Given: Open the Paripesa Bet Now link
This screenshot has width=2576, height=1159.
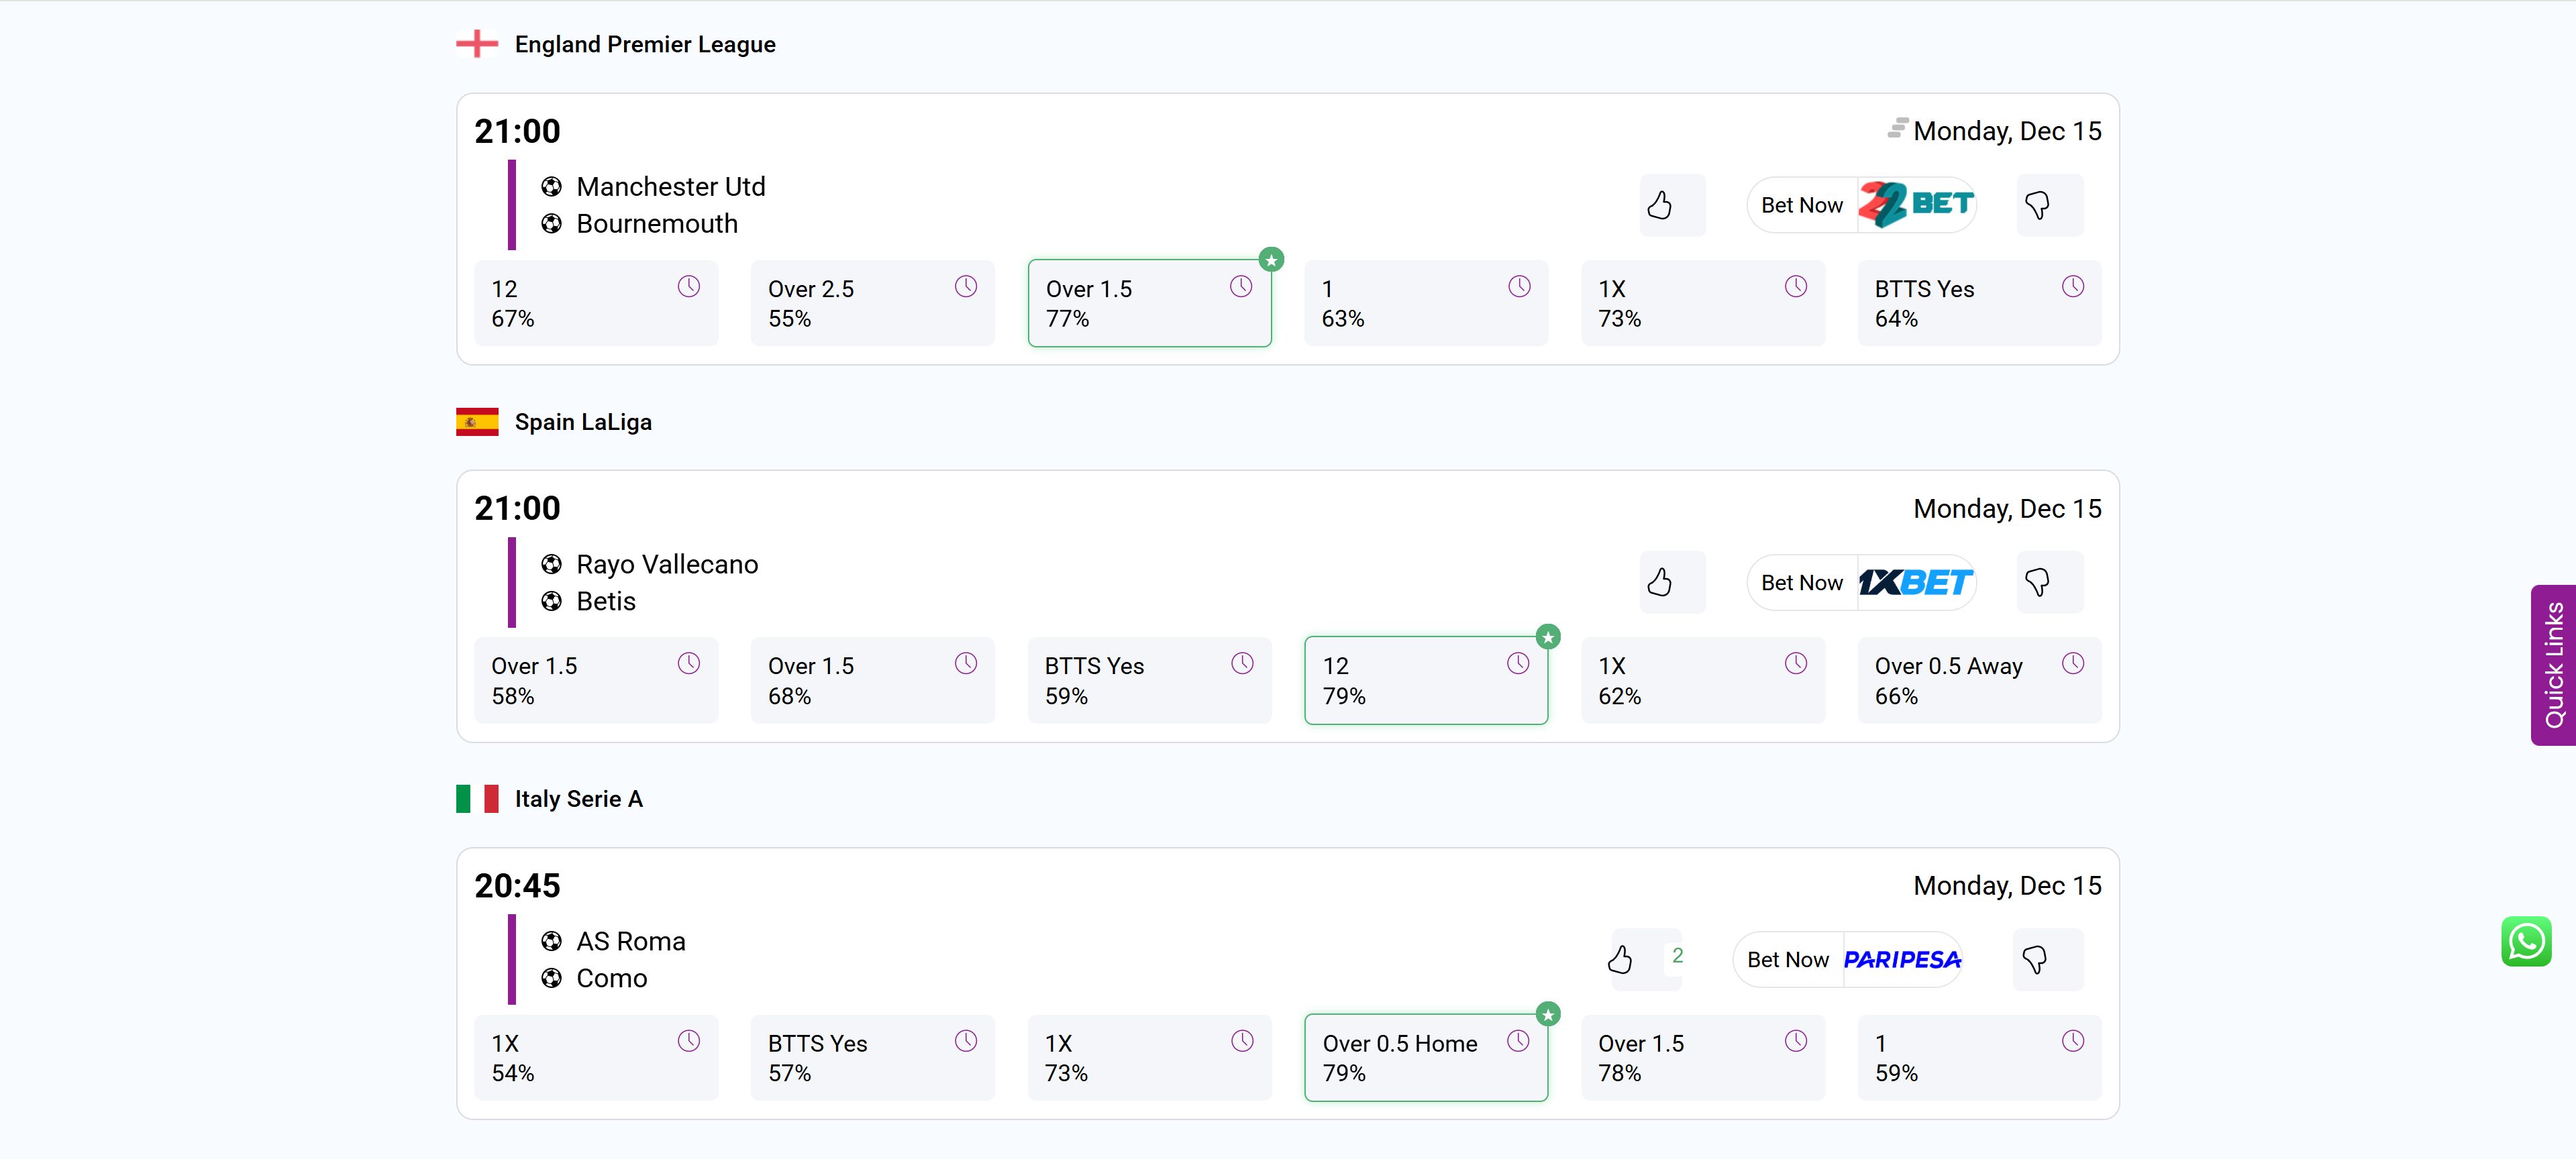Looking at the screenshot, I should (1848, 960).
